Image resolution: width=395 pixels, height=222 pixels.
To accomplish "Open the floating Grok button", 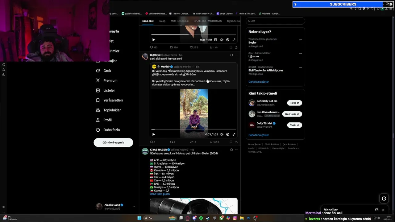I will pyautogui.click(x=384, y=199).
